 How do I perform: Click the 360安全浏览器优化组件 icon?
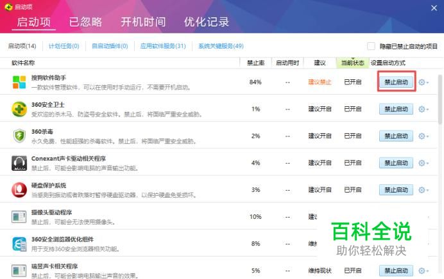tap(19, 244)
